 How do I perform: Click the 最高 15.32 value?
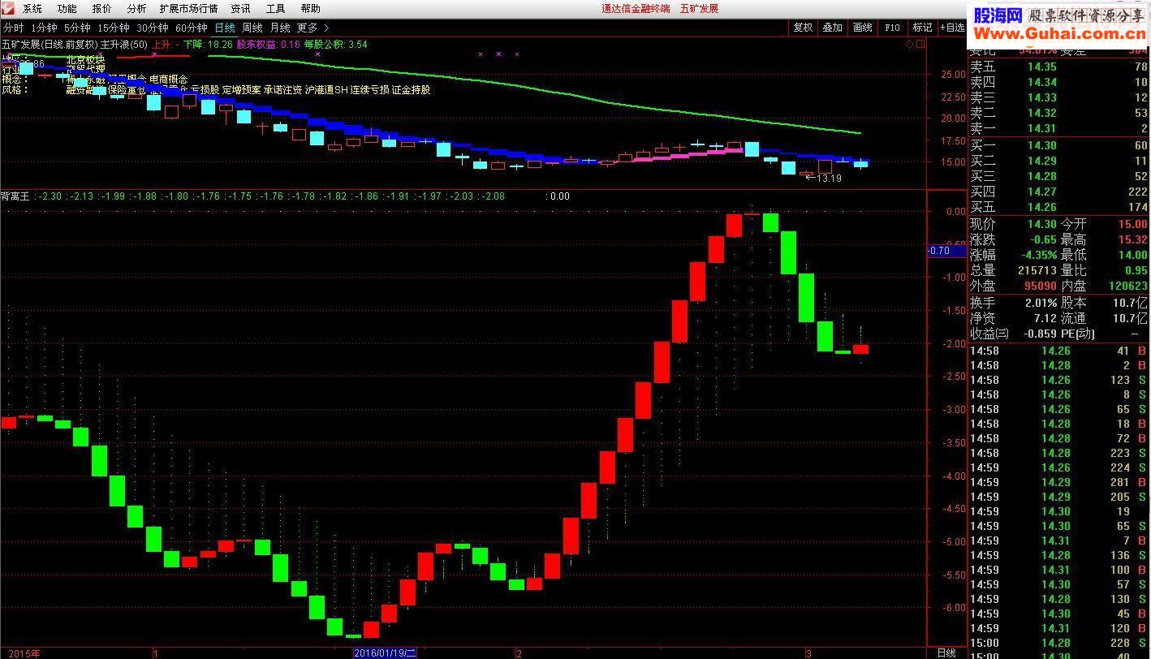click(x=1133, y=239)
